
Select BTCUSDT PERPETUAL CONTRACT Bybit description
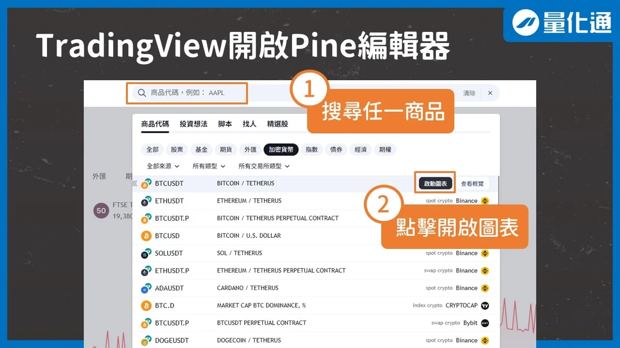pyautogui.click(x=262, y=323)
